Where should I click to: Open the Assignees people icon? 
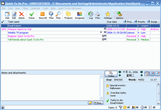coord(80,15)
